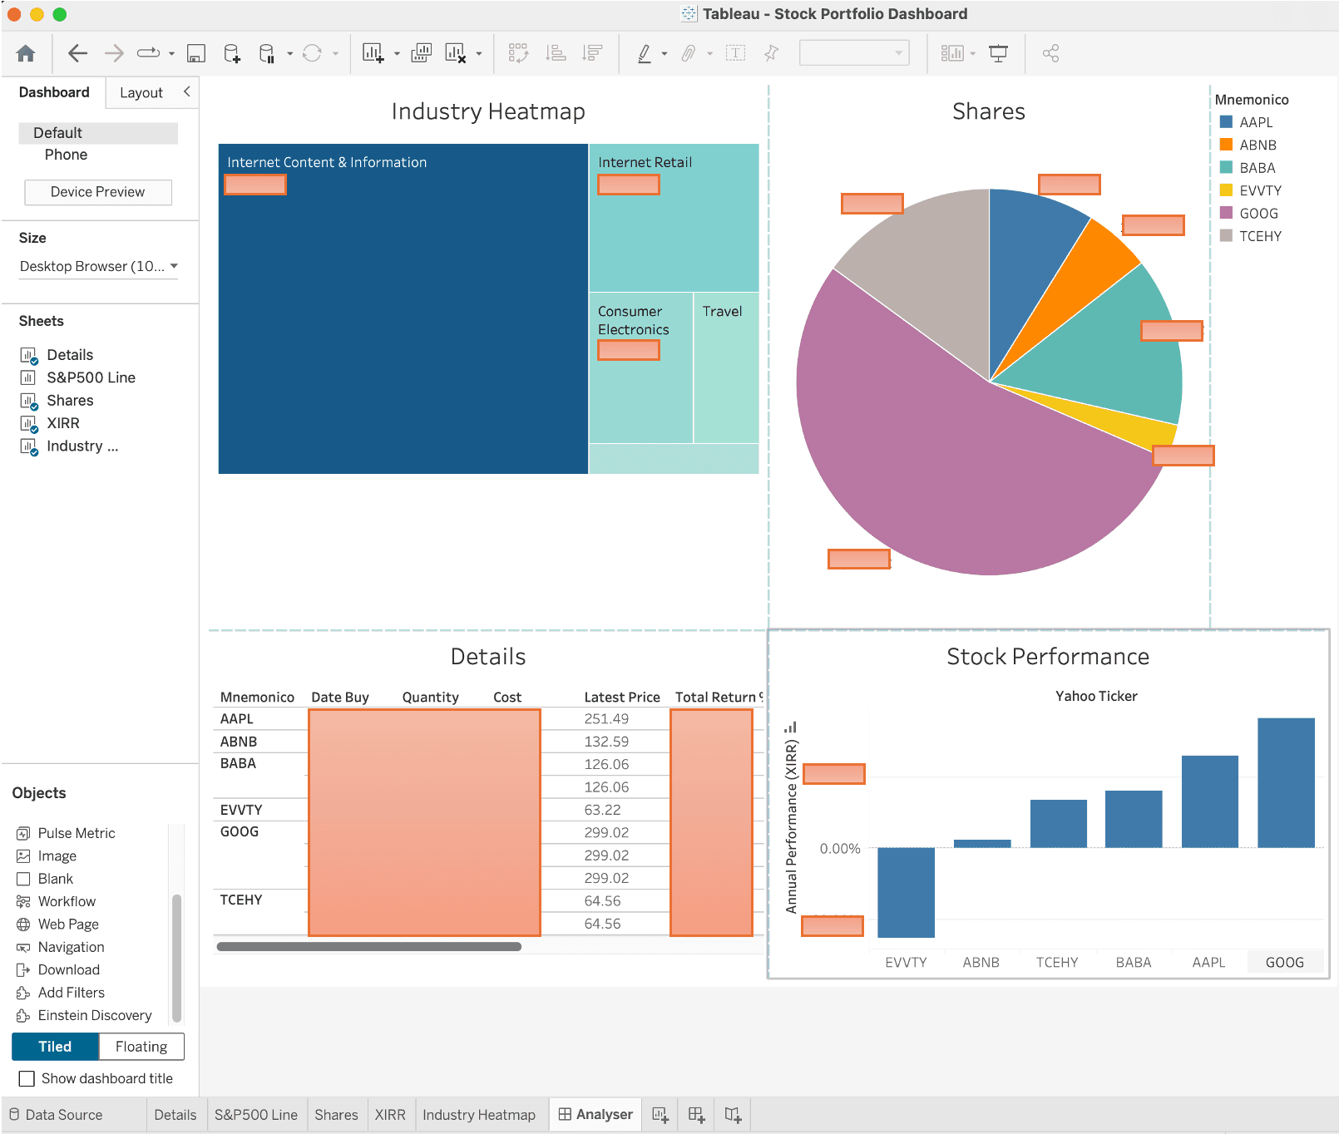
Task: Select the Default device layout
Action: point(98,133)
